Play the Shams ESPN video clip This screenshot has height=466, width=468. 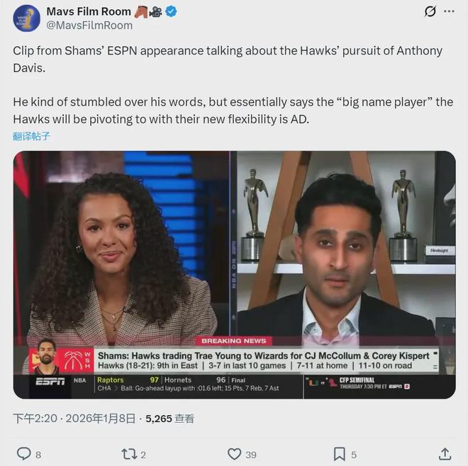[x=234, y=274]
